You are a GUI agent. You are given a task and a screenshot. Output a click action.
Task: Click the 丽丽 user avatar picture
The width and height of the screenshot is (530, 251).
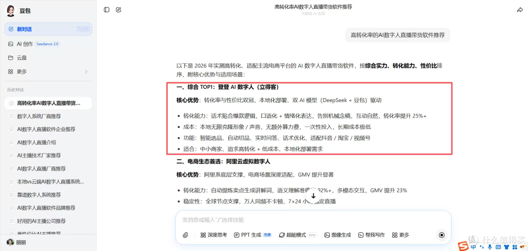[x=10, y=243]
